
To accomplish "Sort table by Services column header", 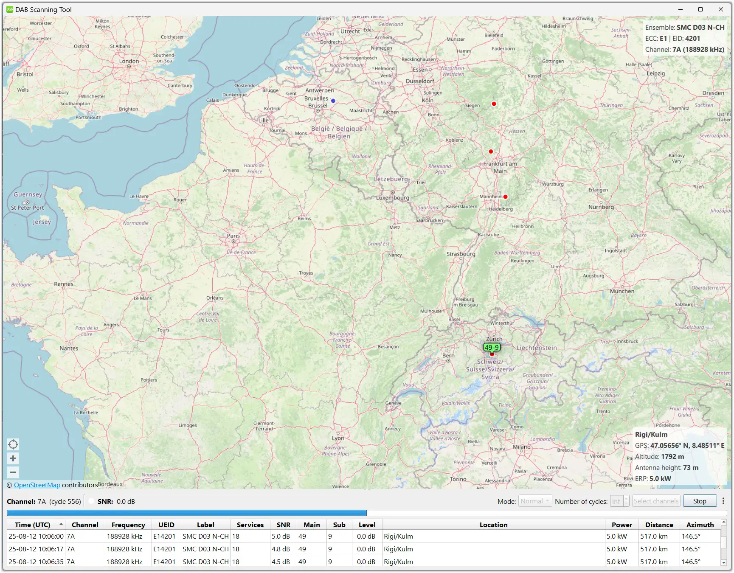I will coord(250,525).
